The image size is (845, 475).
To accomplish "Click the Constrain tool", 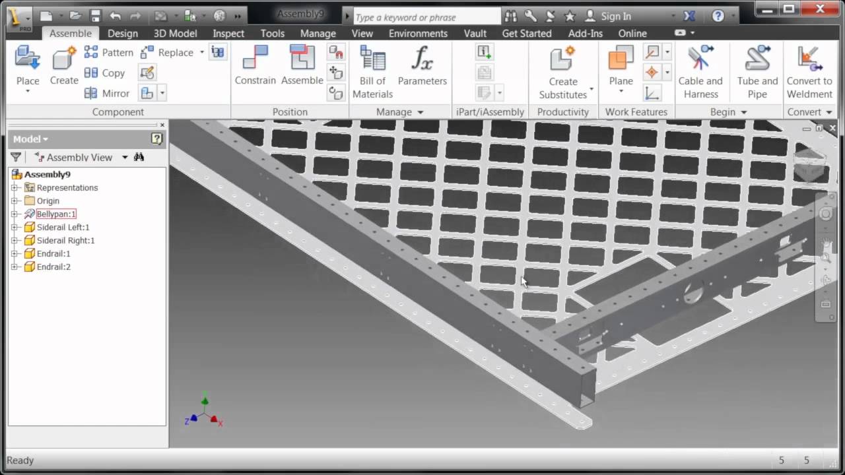I will coord(255,65).
